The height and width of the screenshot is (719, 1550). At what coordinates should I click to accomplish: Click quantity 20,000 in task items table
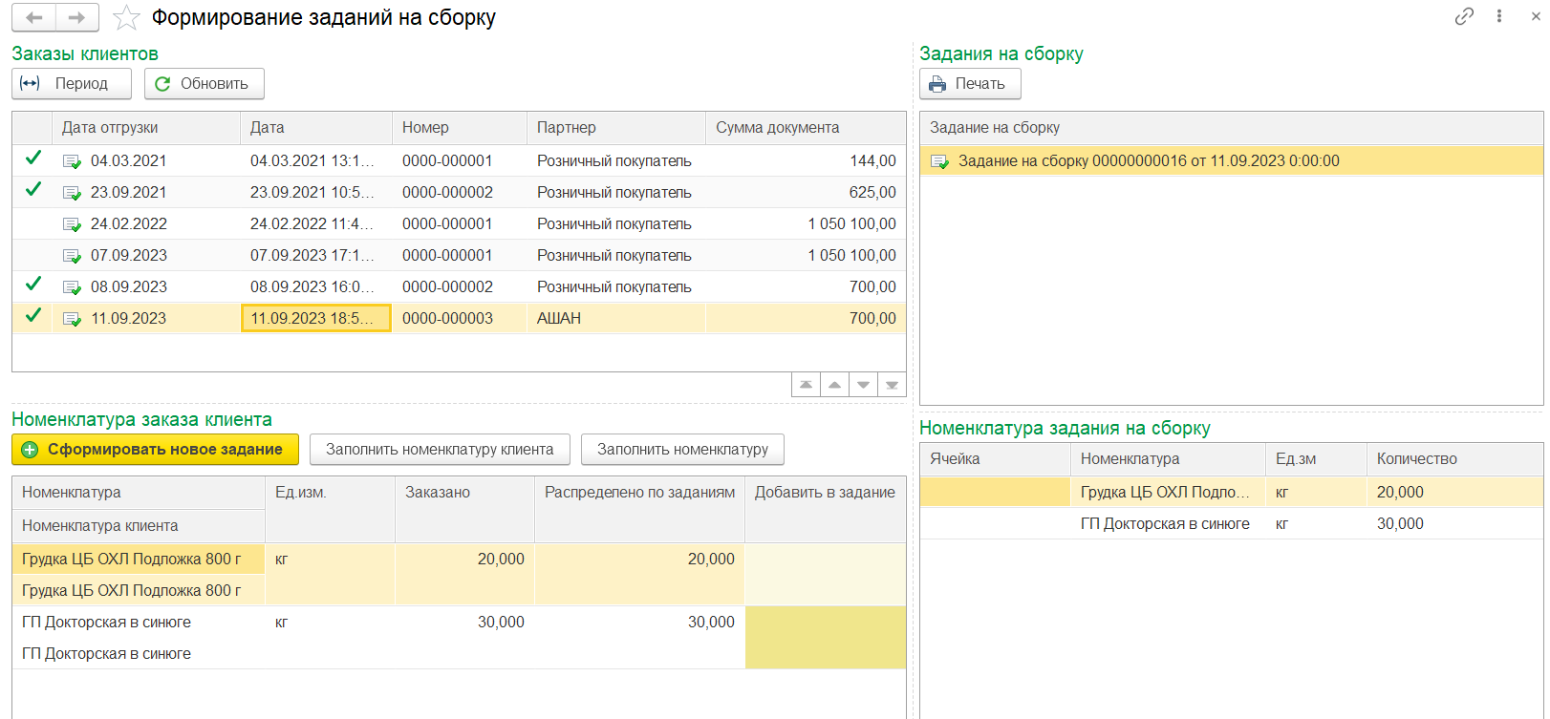pyautogui.click(x=1454, y=492)
